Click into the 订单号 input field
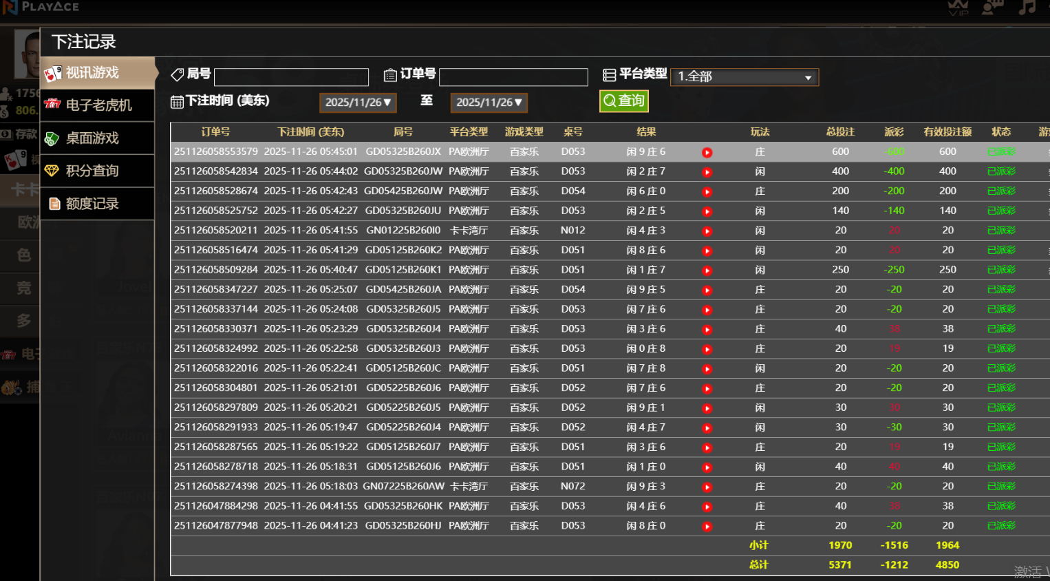Screen dimensions: 1050x581 513,77
